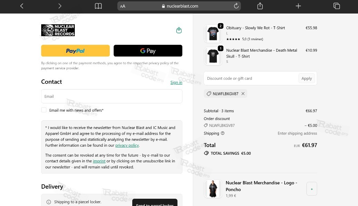Click the discount tag icon in NLWFLBKGV87 chip
This screenshot has height=206, width=358.
(209, 94)
